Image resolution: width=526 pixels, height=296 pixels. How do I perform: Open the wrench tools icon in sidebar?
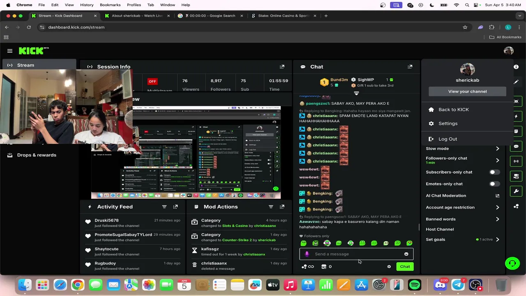tap(516, 191)
